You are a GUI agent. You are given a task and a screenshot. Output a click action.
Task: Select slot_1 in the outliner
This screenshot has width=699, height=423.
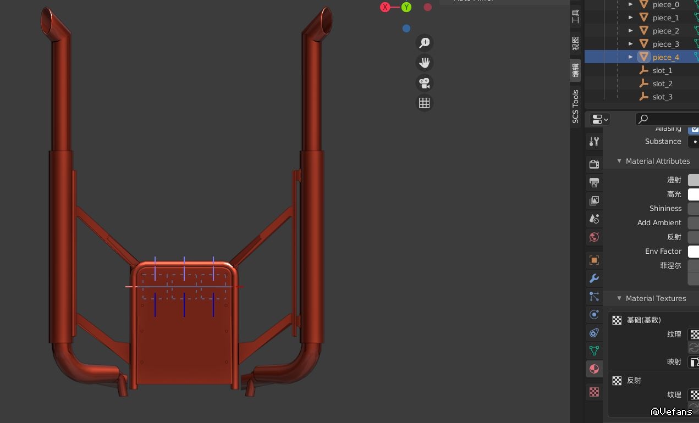pyautogui.click(x=662, y=70)
